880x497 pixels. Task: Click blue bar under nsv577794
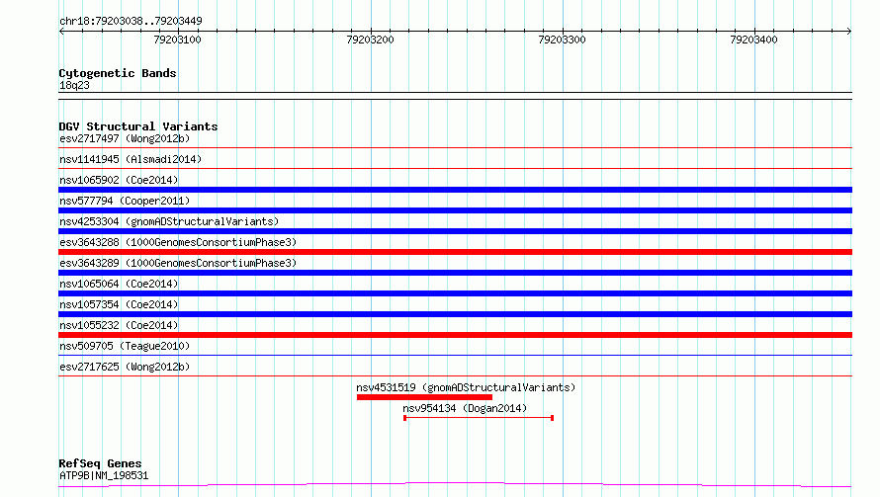(455, 210)
